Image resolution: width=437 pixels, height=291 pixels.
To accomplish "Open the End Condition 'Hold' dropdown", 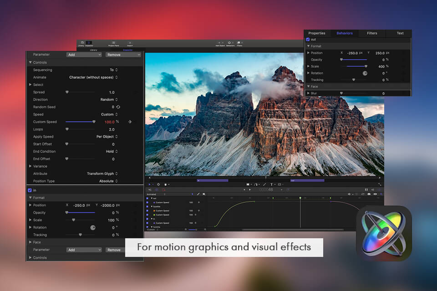I will 112,151.
